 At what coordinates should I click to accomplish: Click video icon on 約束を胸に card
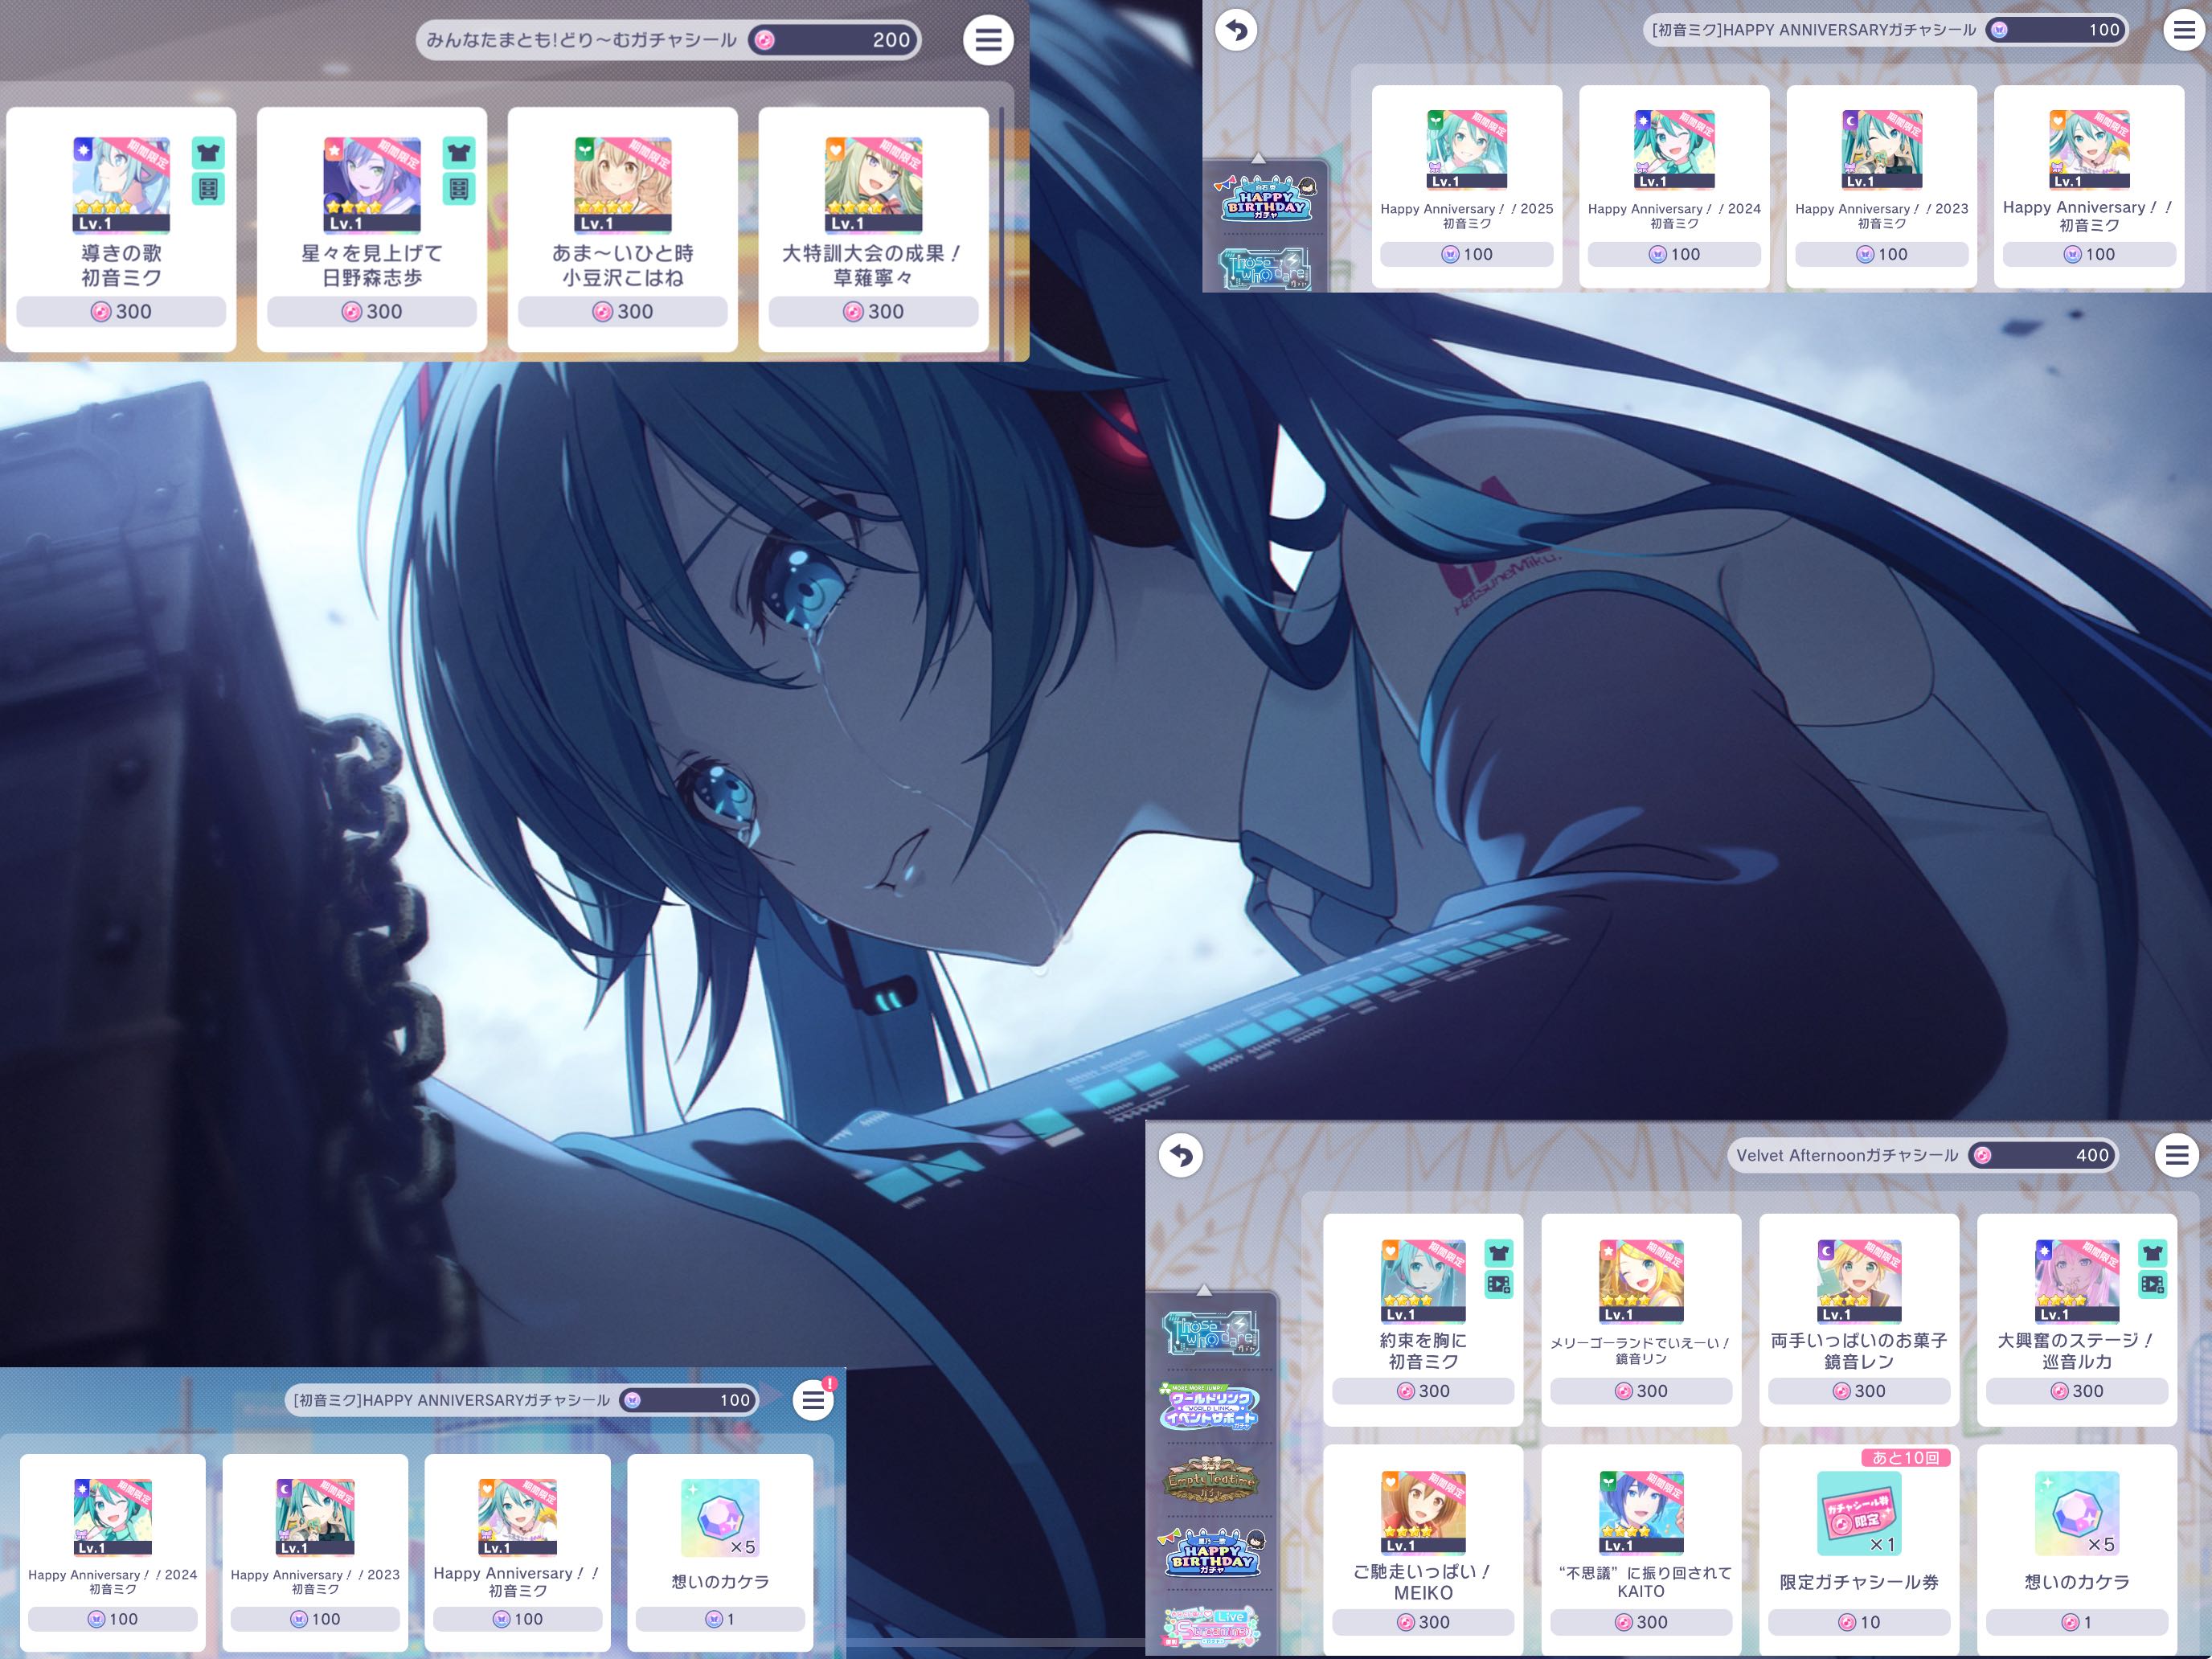[1498, 1285]
